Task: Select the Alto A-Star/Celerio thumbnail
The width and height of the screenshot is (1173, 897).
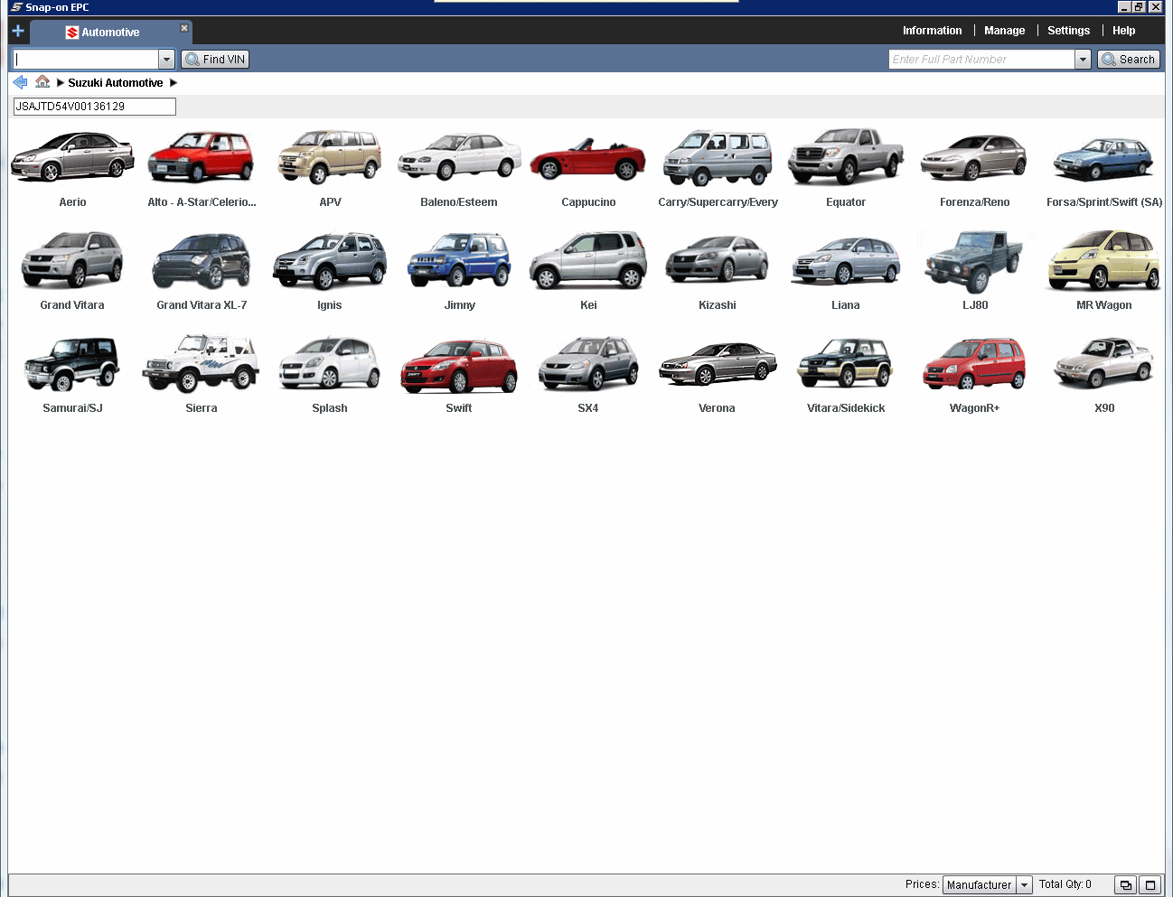Action: pos(202,156)
